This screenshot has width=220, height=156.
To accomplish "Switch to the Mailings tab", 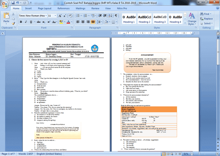I will 80,8.
